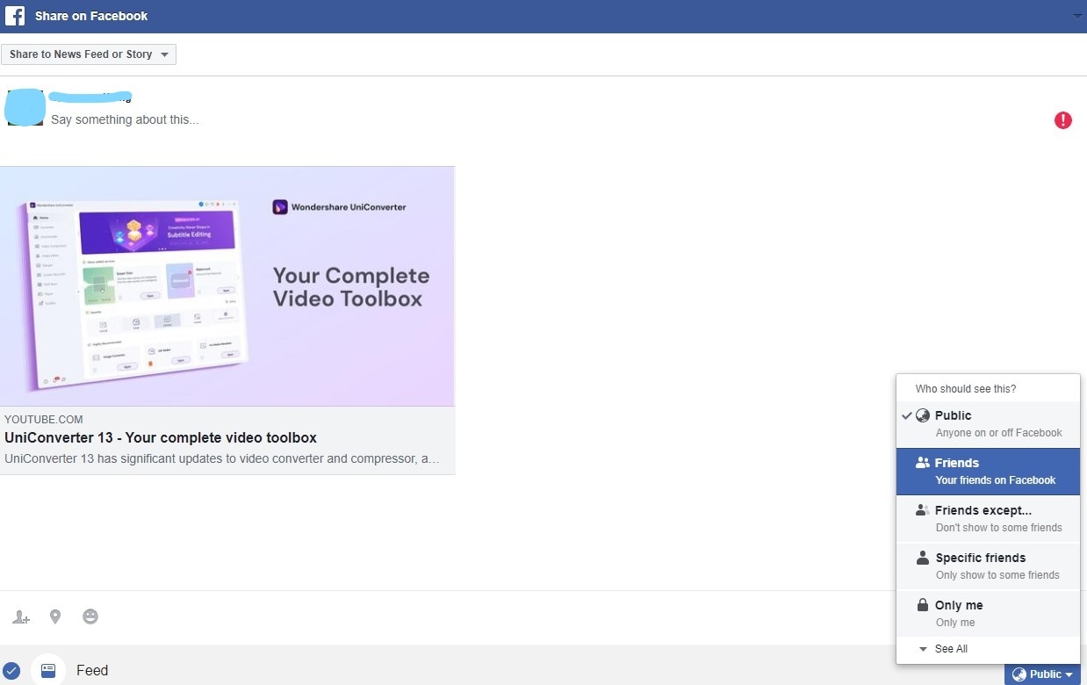Click the Share on Facebook title text
The height and width of the screenshot is (685, 1087).
click(x=91, y=16)
